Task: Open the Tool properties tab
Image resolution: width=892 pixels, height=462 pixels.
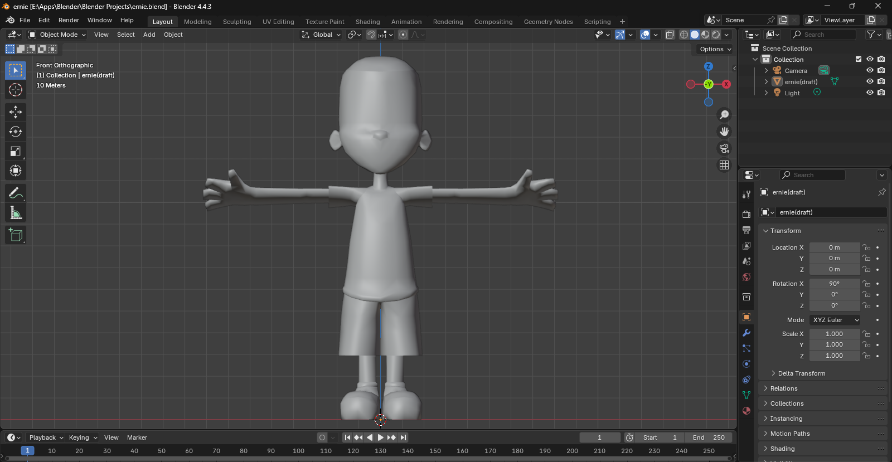Action: click(x=746, y=194)
